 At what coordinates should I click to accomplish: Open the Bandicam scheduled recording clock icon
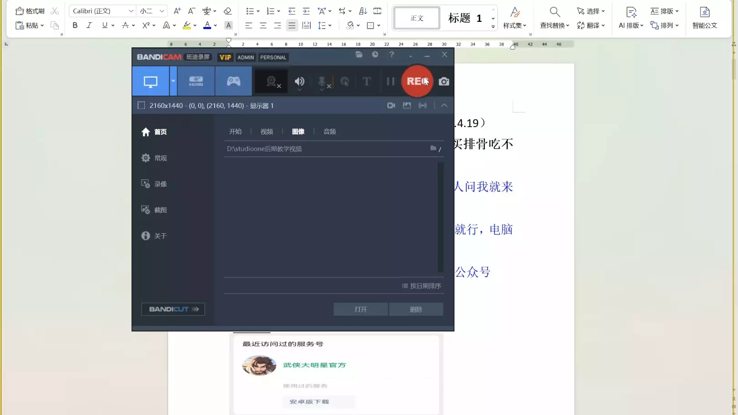click(375, 55)
